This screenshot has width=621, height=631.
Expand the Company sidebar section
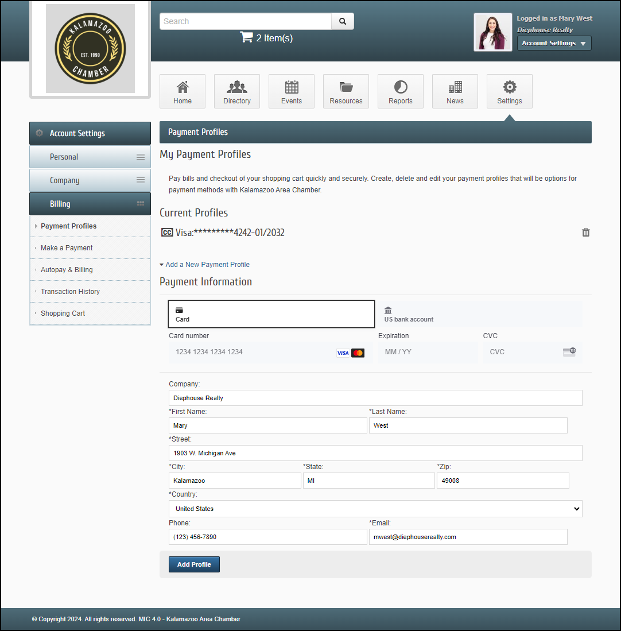tap(90, 180)
